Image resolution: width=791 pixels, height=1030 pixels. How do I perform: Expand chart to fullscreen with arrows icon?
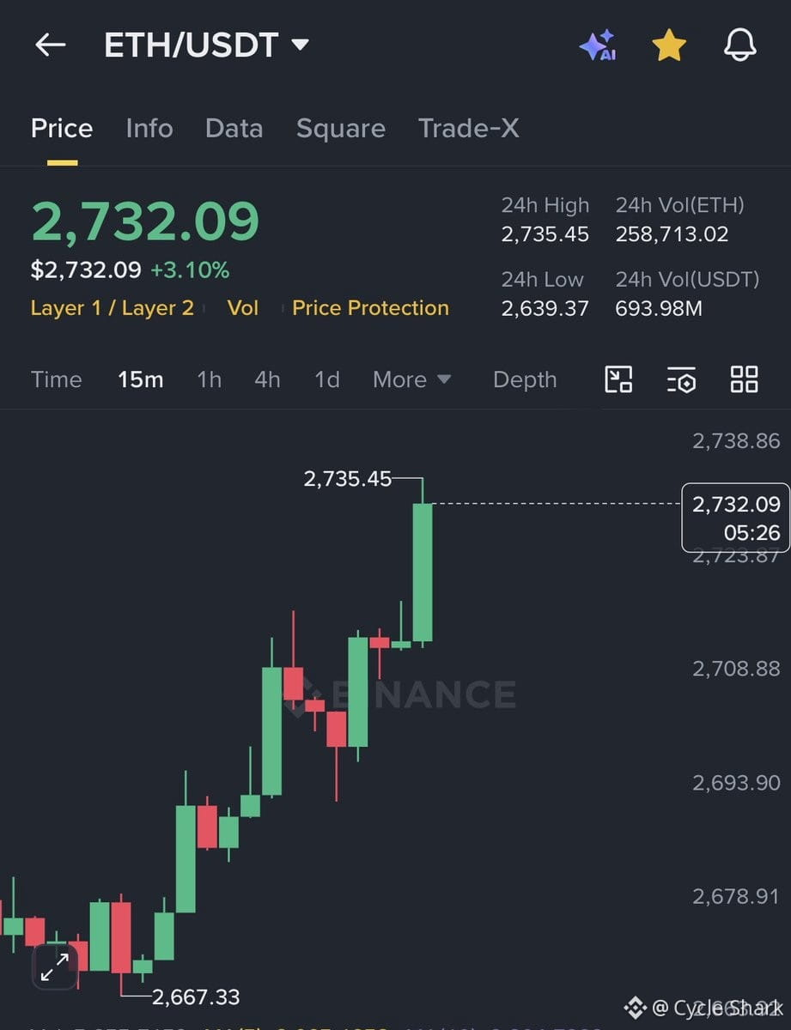click(55, 967)
